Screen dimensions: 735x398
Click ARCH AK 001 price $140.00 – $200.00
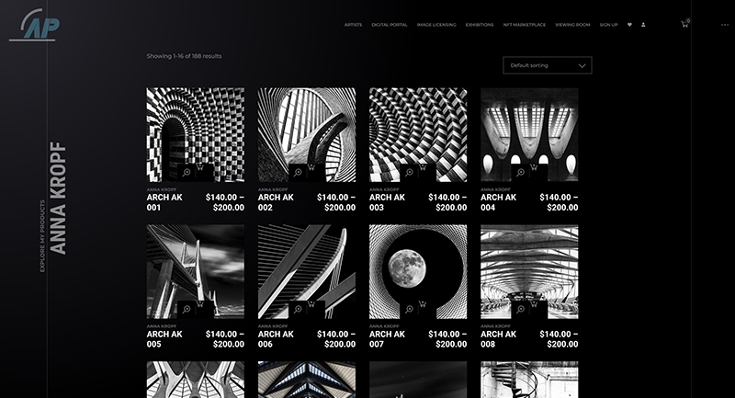225,202
